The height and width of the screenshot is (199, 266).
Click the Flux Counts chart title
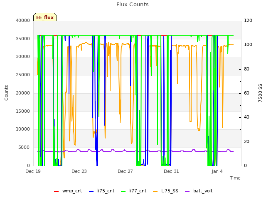[133, 5]
